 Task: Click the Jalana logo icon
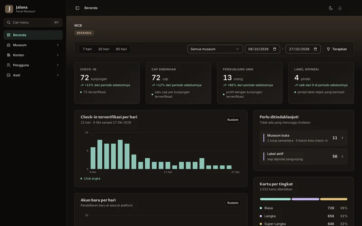point(9,9)
